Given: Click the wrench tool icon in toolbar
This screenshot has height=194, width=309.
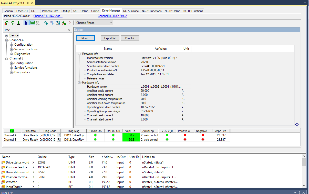Looking at the screenshot, I should coord(64,23).
